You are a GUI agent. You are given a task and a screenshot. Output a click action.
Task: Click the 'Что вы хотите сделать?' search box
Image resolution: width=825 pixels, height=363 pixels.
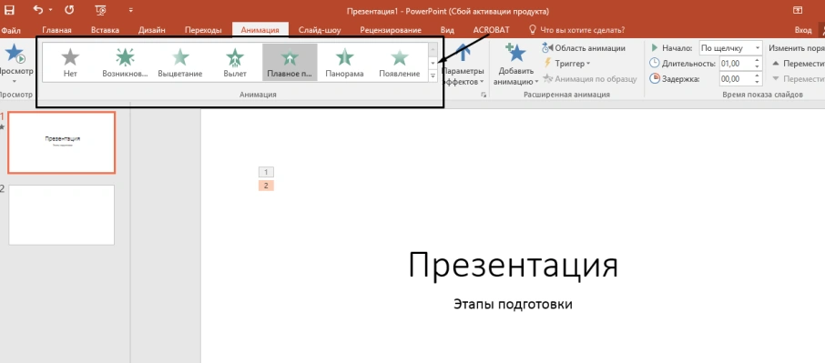pos(577,30)
